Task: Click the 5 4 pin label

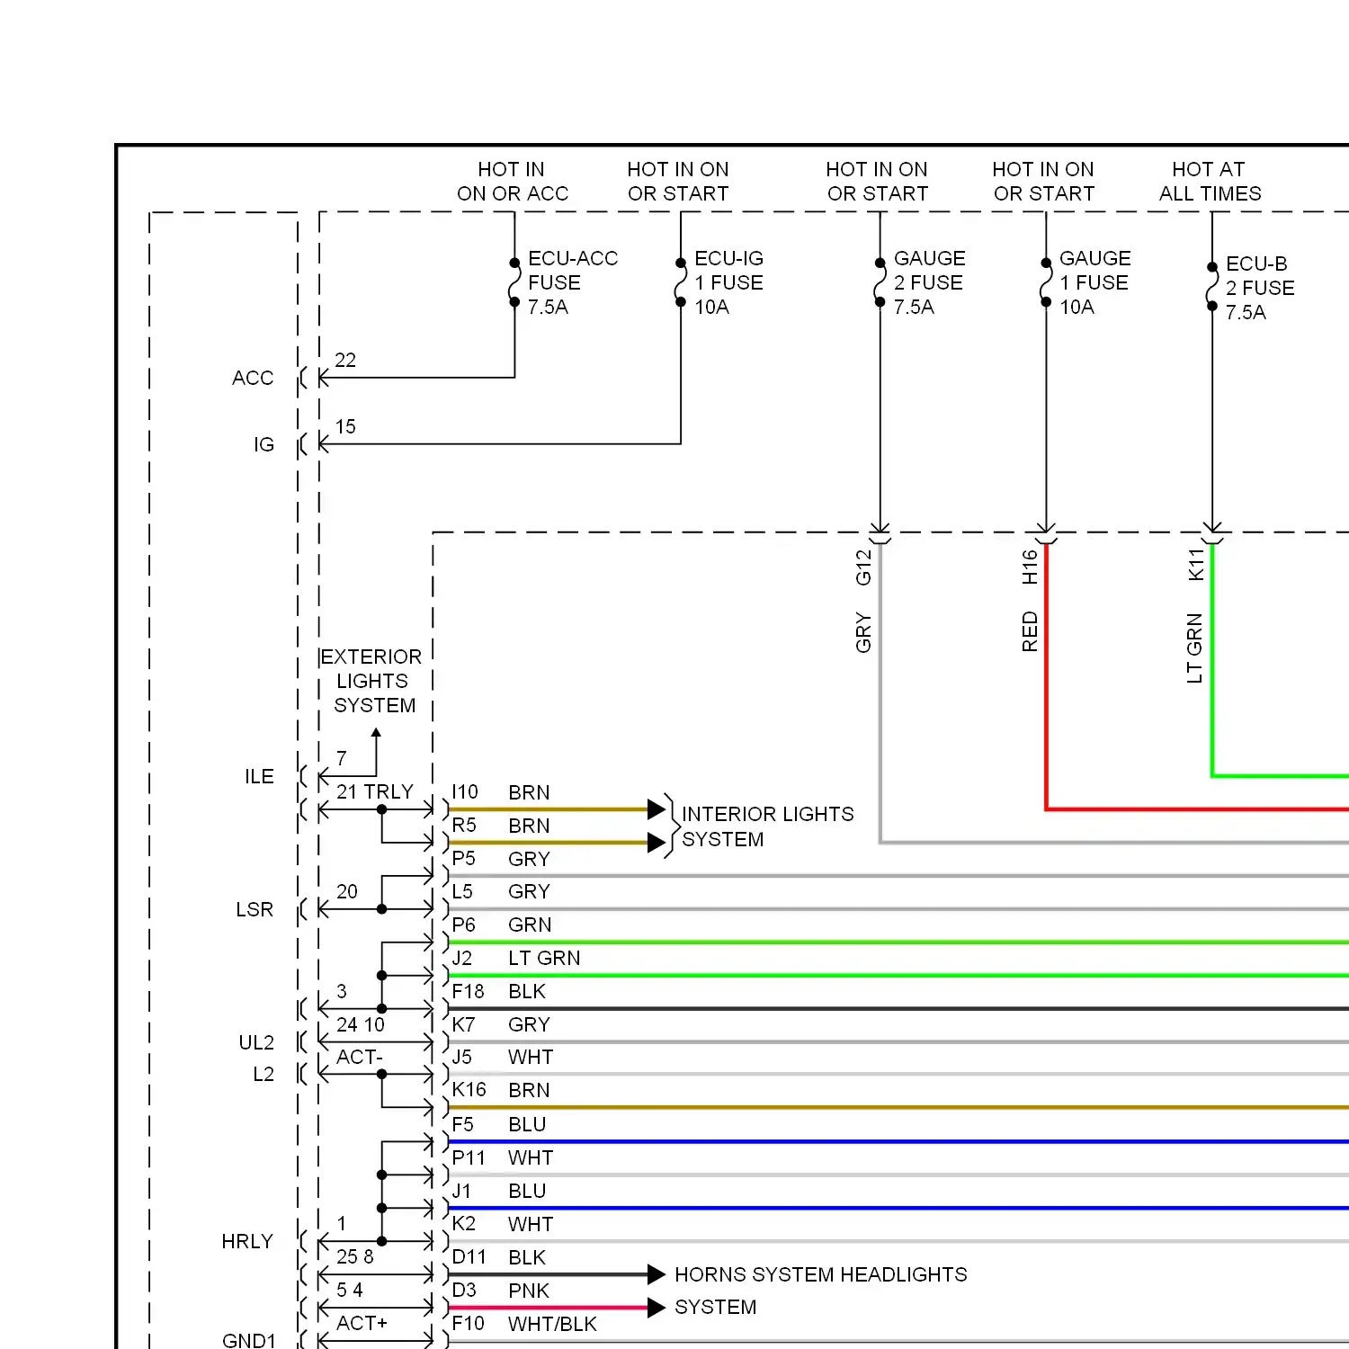Action: pyautogui.click(x=350, y=1290)
